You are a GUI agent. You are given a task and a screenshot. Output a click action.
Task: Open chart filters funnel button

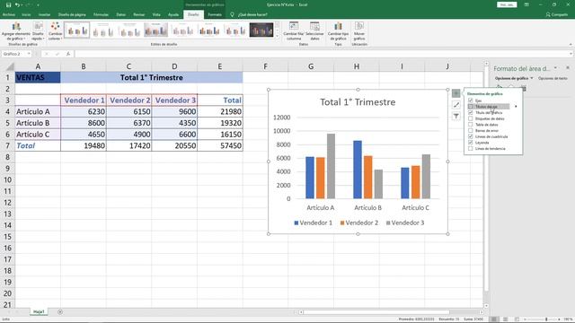tap(456, 116)
